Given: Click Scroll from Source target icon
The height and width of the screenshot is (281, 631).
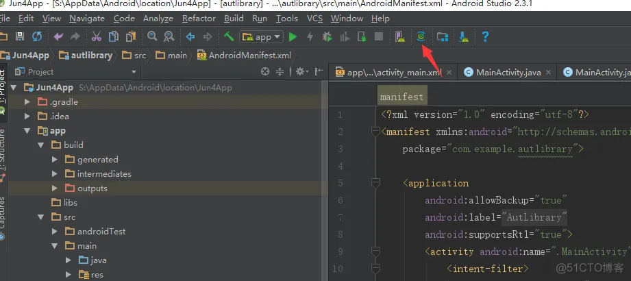Looking at the screenshot, I should point(264,72).
